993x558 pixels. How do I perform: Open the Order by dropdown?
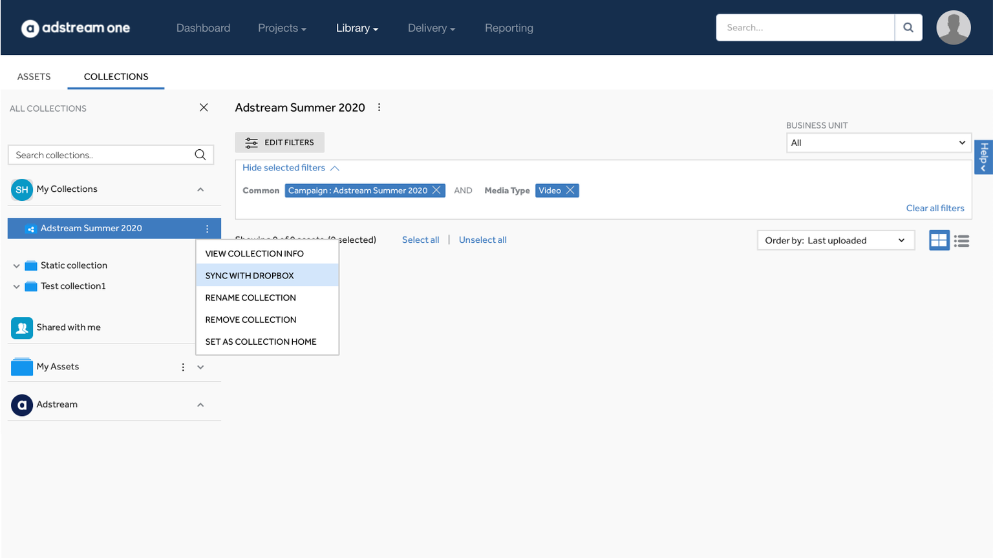coord(835,240)
